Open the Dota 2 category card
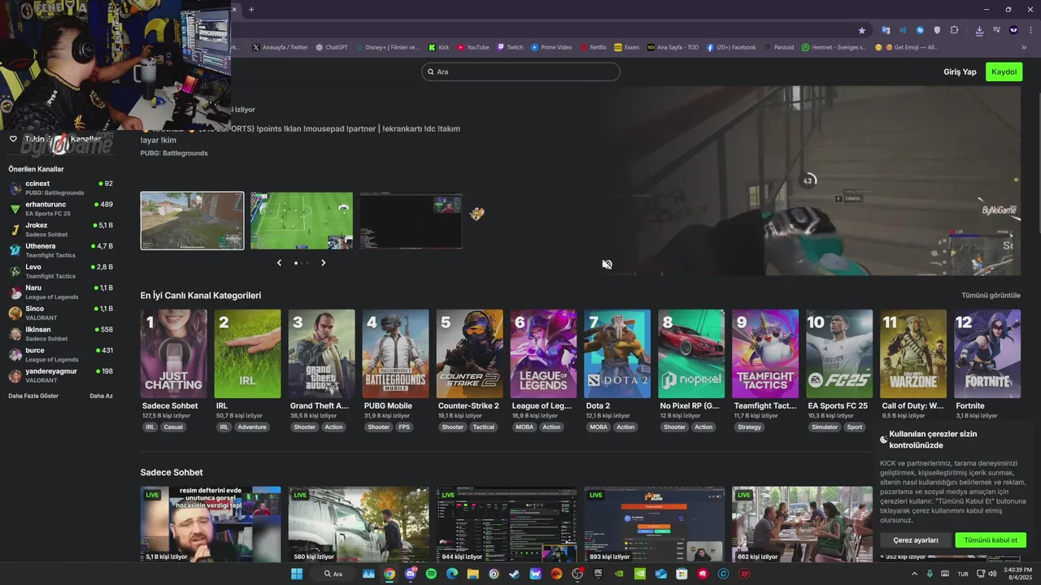 pyautogui.click(x=617, y=353)
